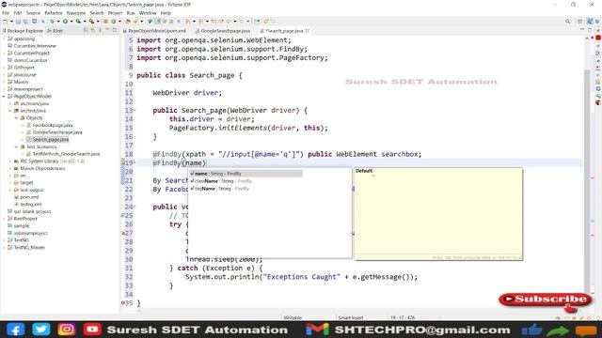Viewport: 602px width, 338px height.
Task: Collapse the src/test/java folder
Action: (10, 111)
